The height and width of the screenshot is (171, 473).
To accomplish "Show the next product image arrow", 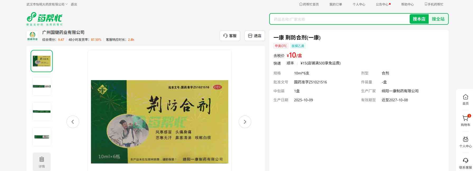I will pyautogui.click(x=245, y=122).
